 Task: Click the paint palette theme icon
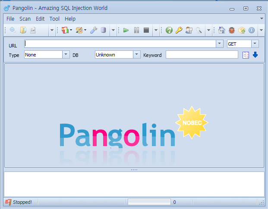coord(79,30)
